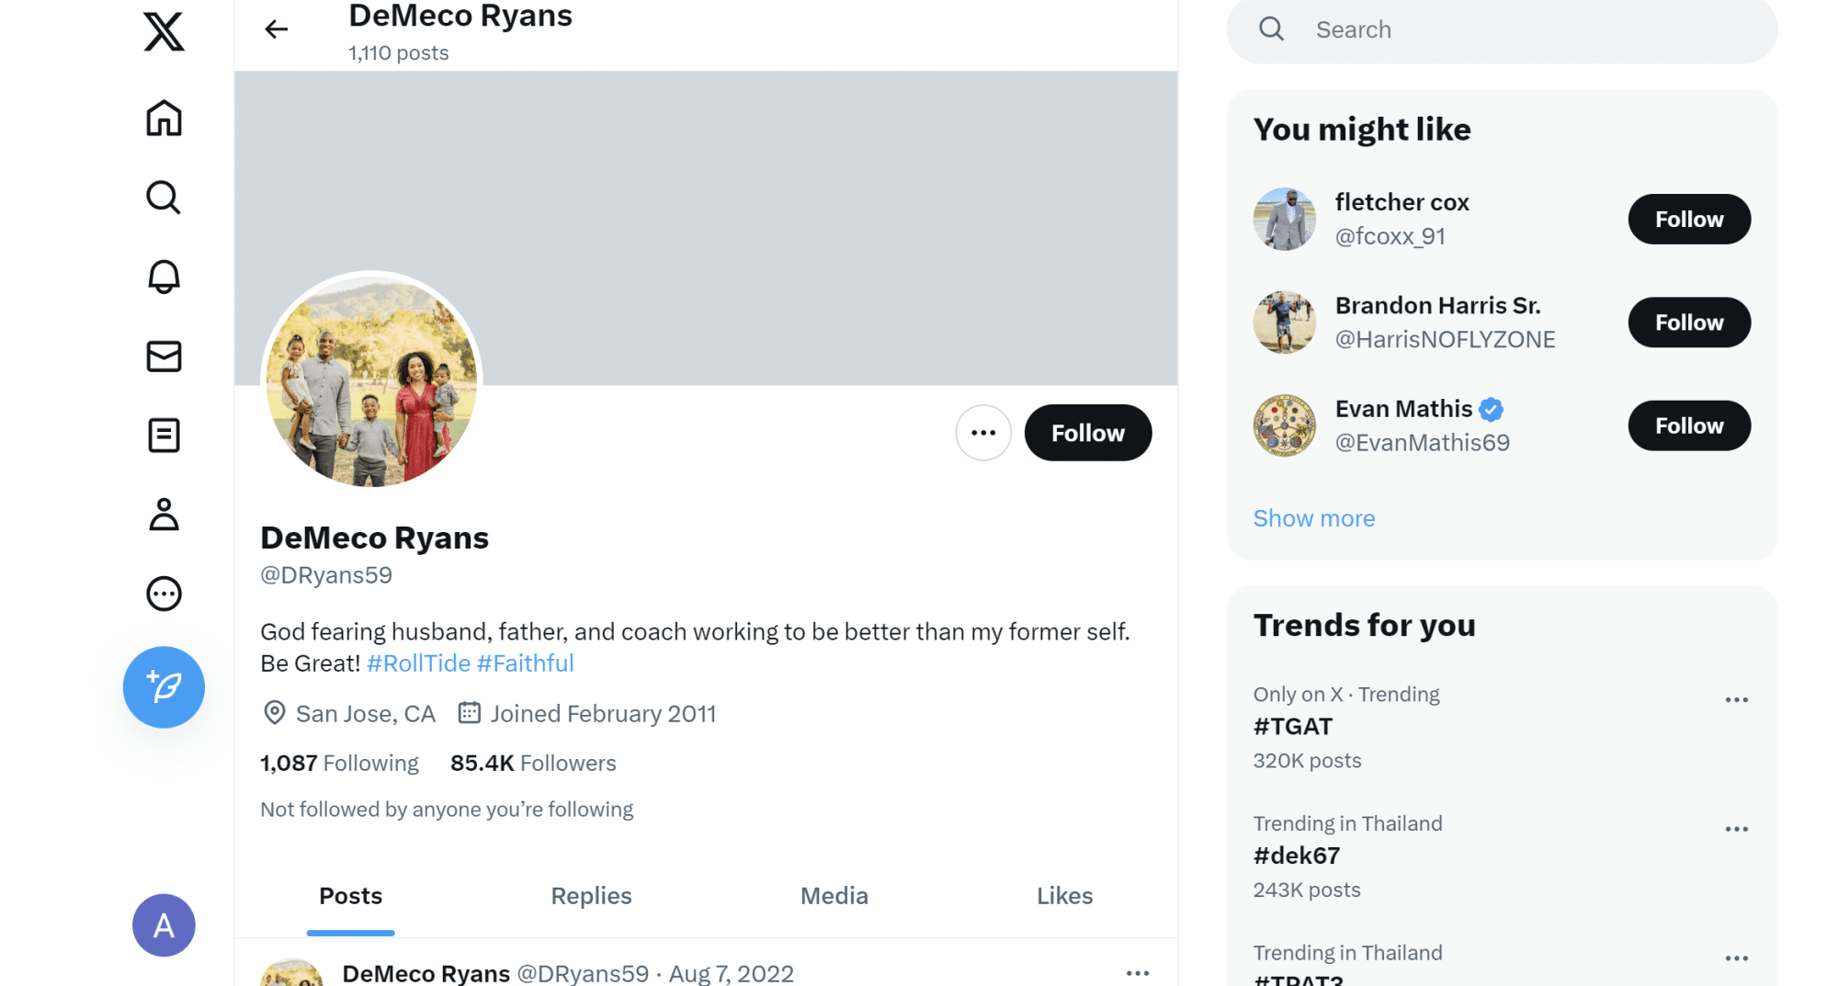Open the X logo home link
This screenshot has width=1838, height=986.
point(164,30)
